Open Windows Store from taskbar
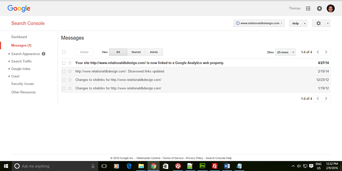Screen dimensions: 342x171 (166, 166)
